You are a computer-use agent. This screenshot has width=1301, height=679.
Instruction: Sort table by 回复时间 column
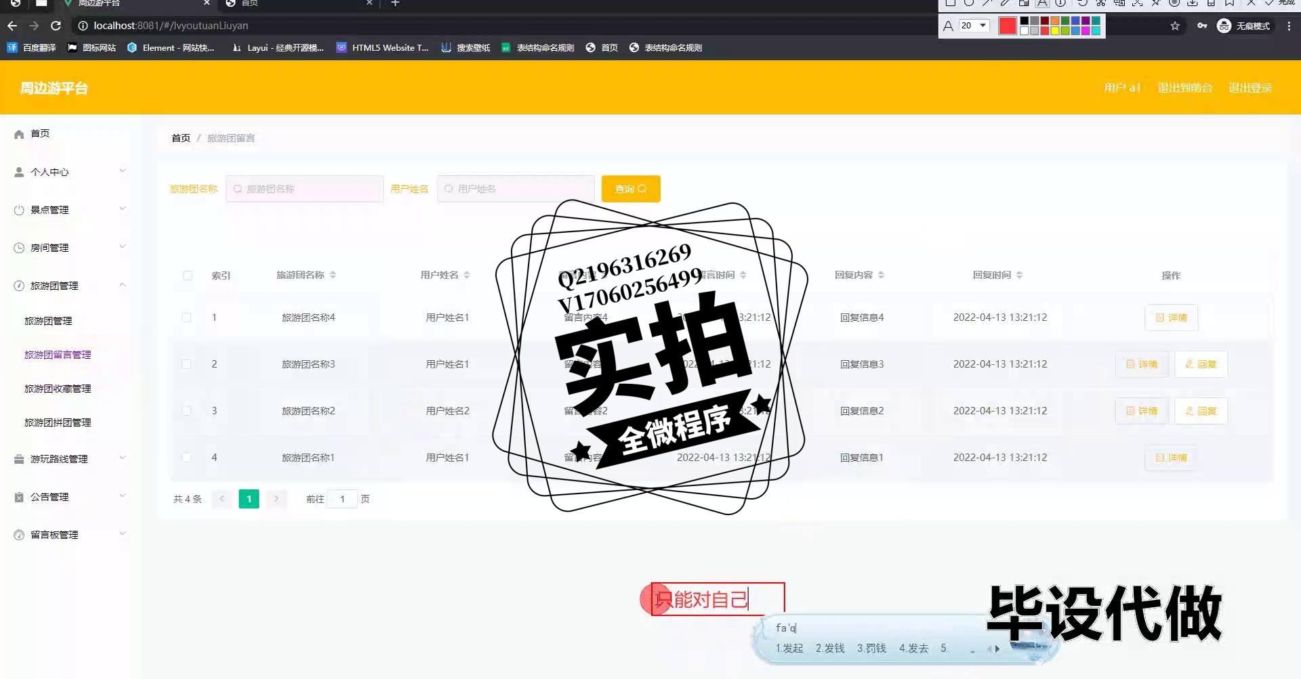coord(1019,275)
